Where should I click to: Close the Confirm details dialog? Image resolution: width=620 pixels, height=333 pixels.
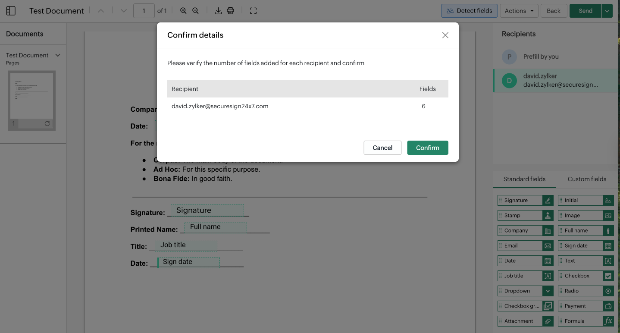point(445,35)
